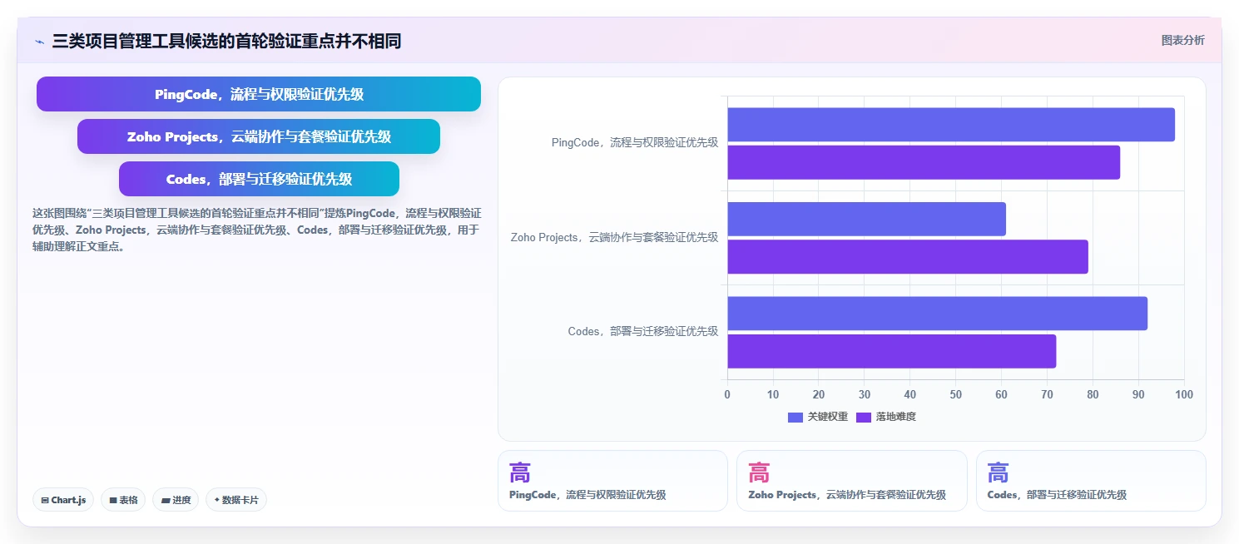Image resolution: width=1239 pixels, height=544 pixels.
Task: Toggle the 落地难度 legend item
Action: pyautogui.click(x=886, y=417)
